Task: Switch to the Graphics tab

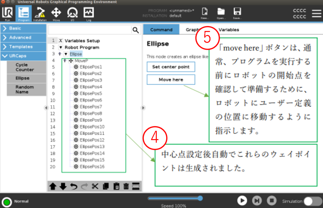Action: click(193, 30)
